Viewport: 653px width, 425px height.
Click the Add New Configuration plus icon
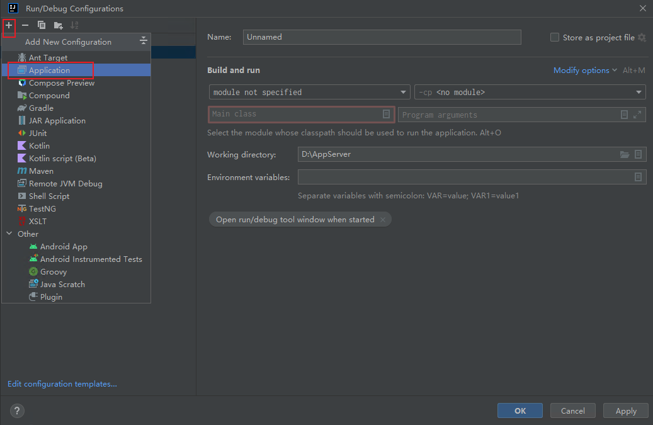click(9, 25)
